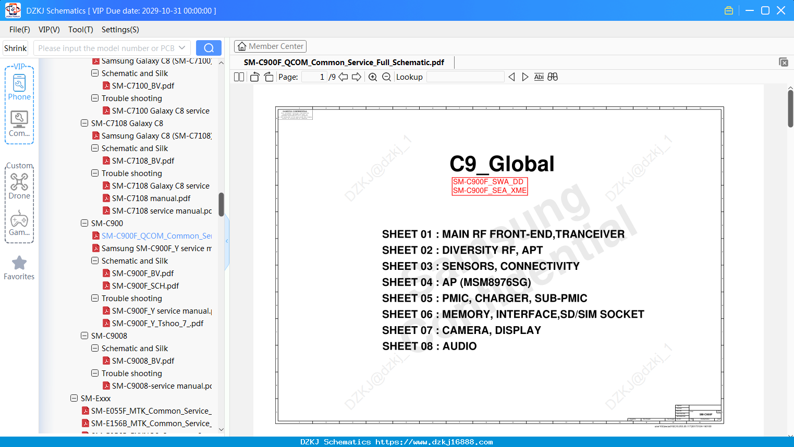794x447 pixels.
Task: Collapse the SM-Exxx tree node
Action: [x=74, y=398]
